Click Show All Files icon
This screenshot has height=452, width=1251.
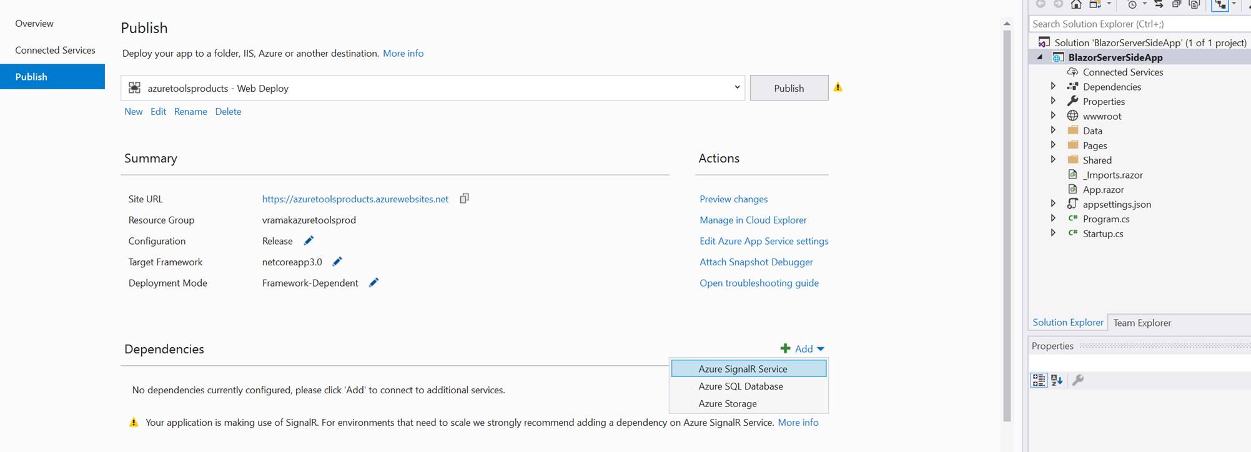coord(1194,4)
